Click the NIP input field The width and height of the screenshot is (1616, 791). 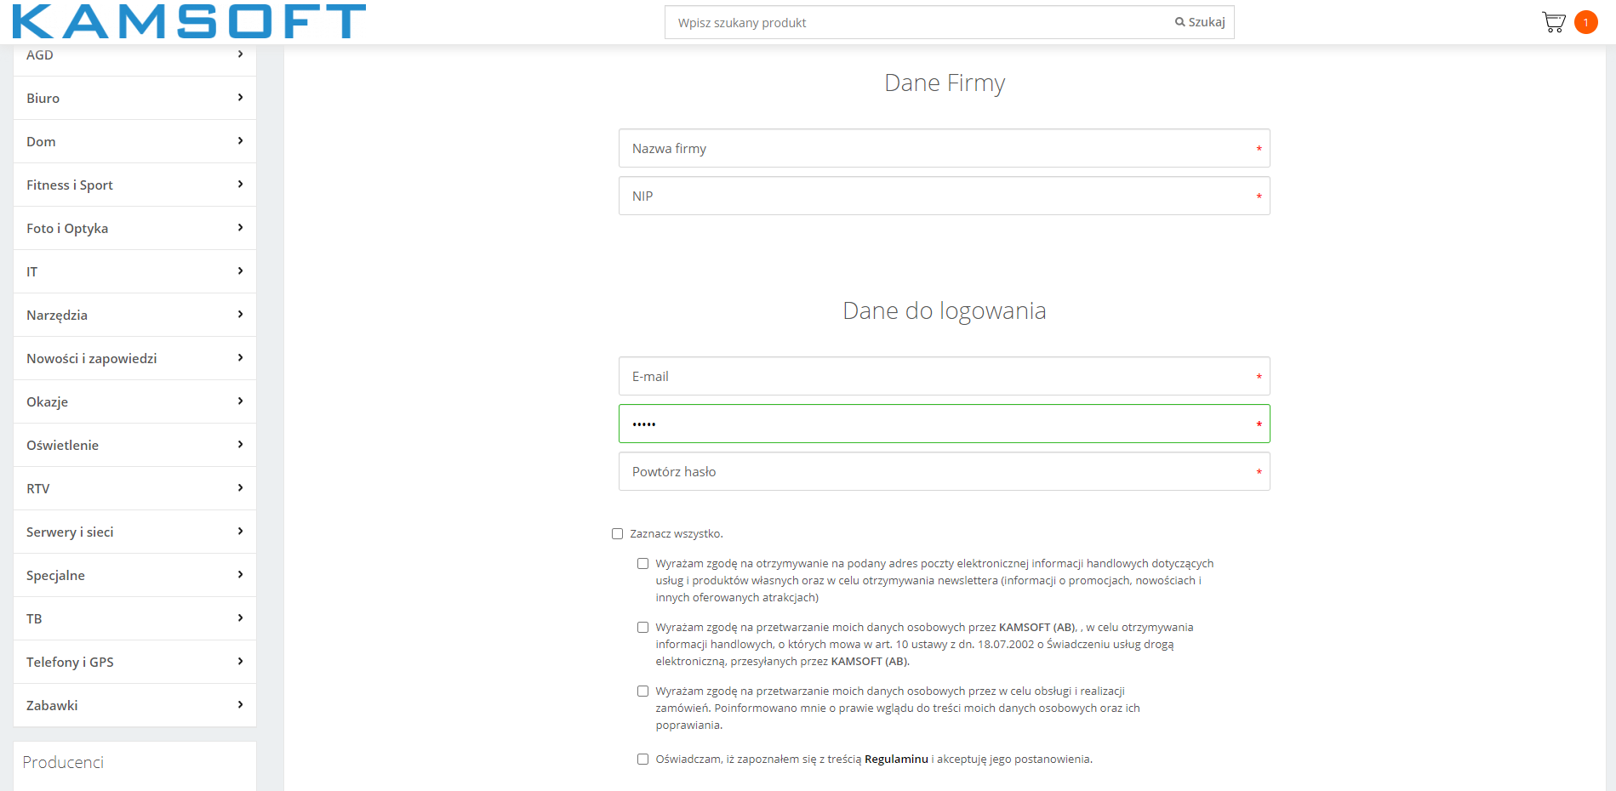(x=944, y=196)
